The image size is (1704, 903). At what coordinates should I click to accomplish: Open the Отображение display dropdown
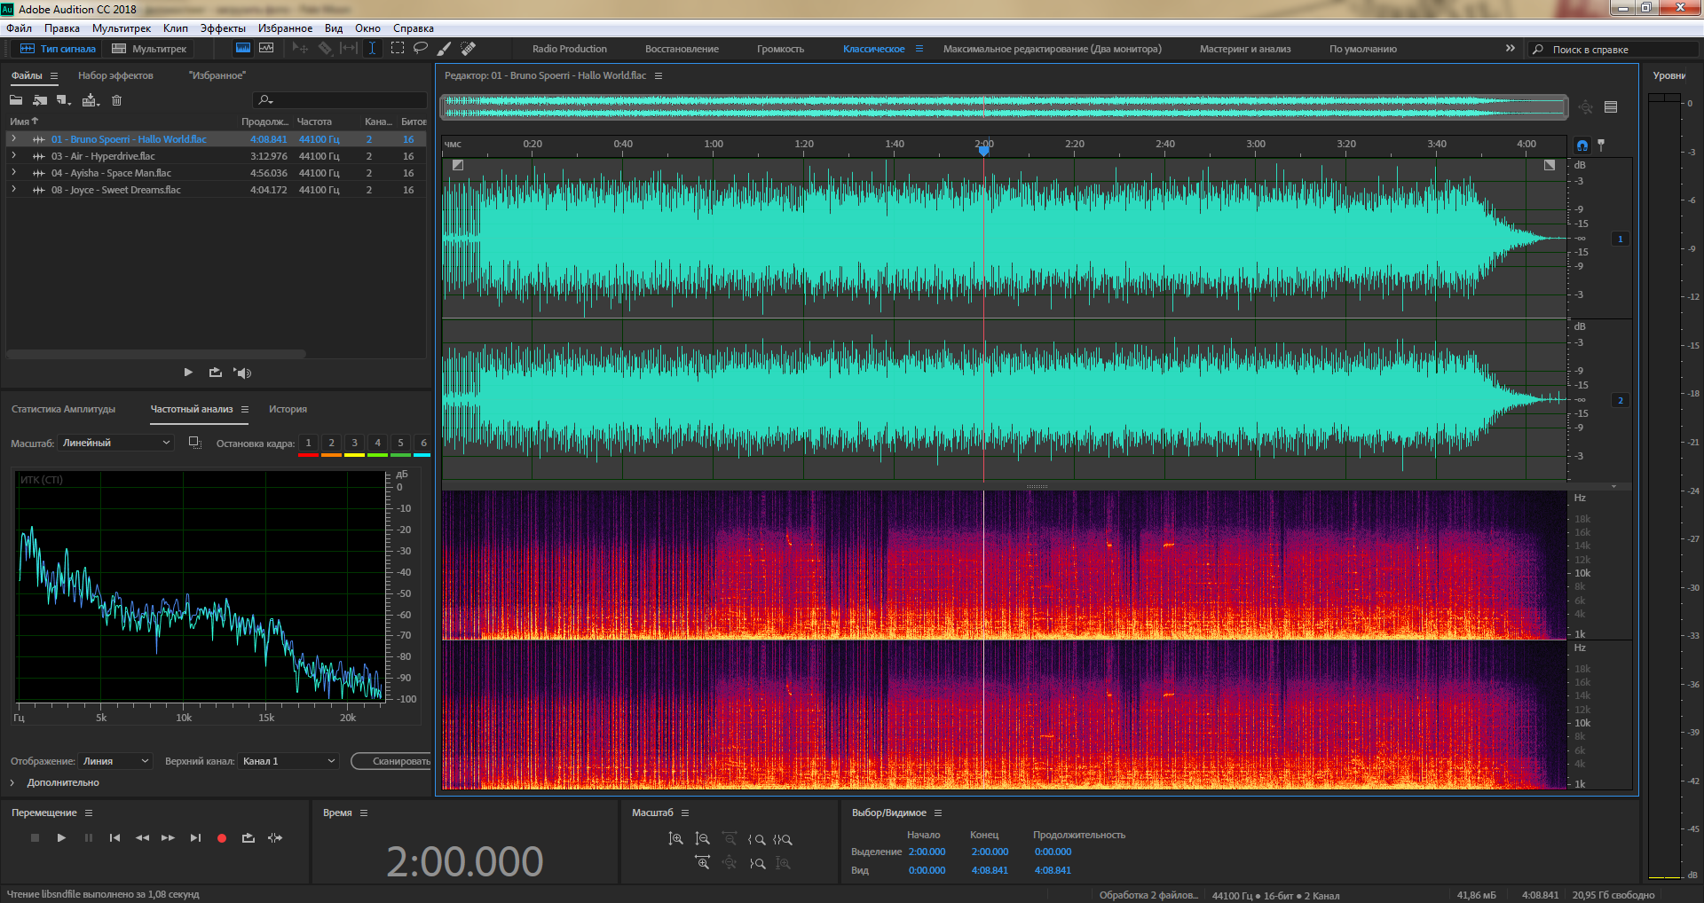coord(116,761)
